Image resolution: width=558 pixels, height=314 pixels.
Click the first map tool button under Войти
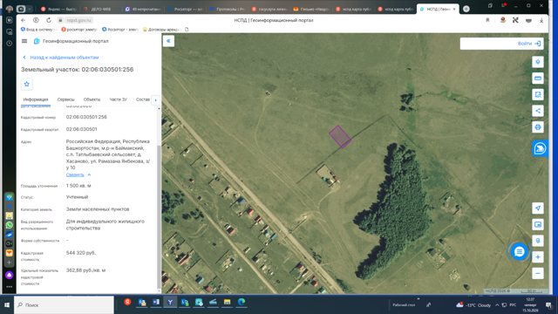tap(538, 62)
